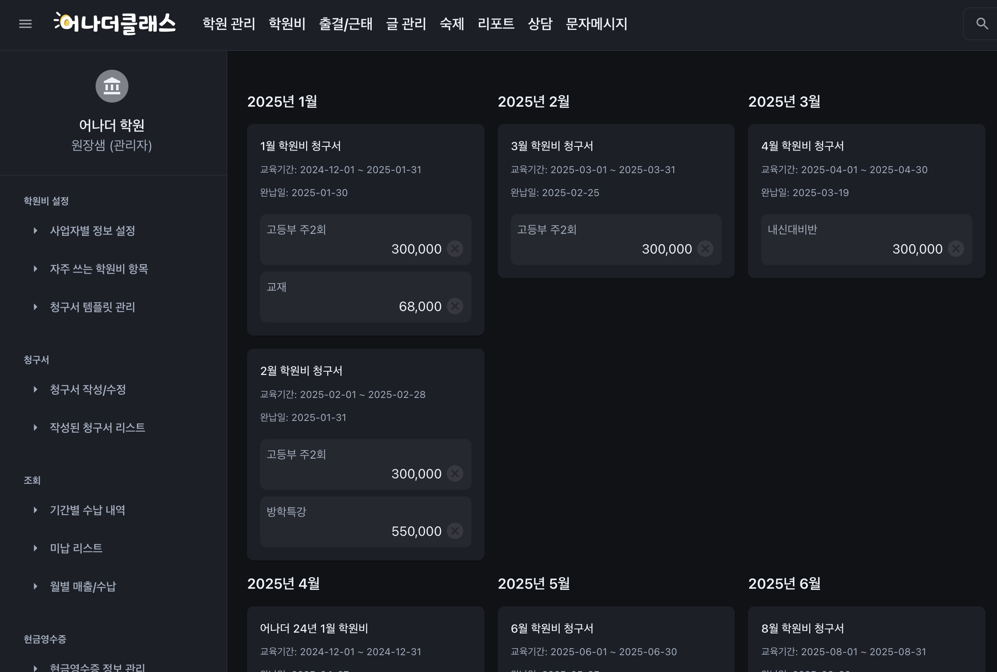
Task: Remove 고등부 주2회 from 3월 학원비 청구서
Action: pos(705,249)
